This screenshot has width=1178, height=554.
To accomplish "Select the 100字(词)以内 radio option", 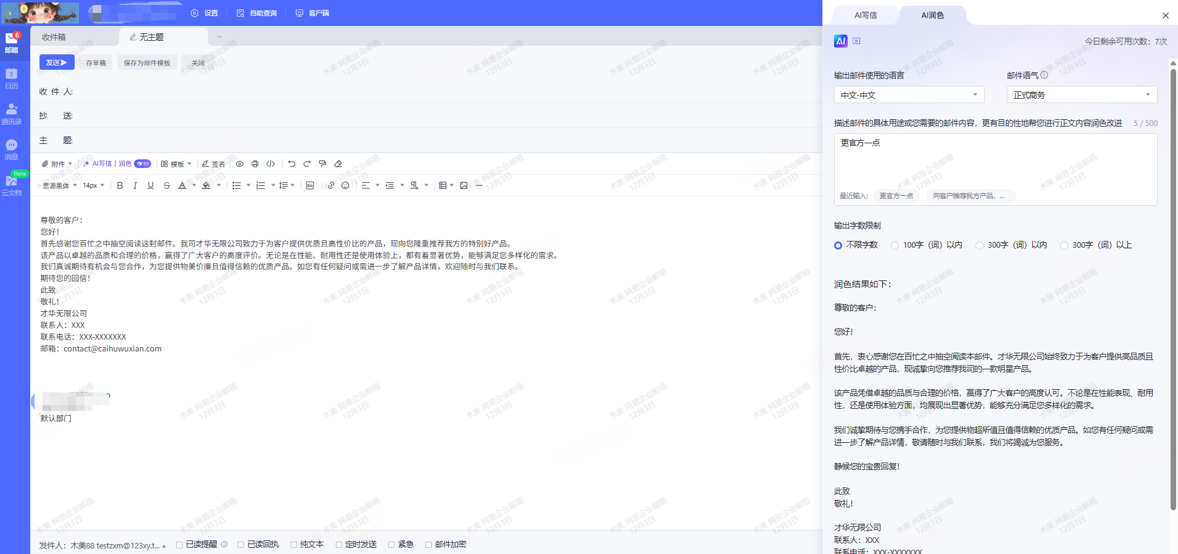I will coord(895,245).
